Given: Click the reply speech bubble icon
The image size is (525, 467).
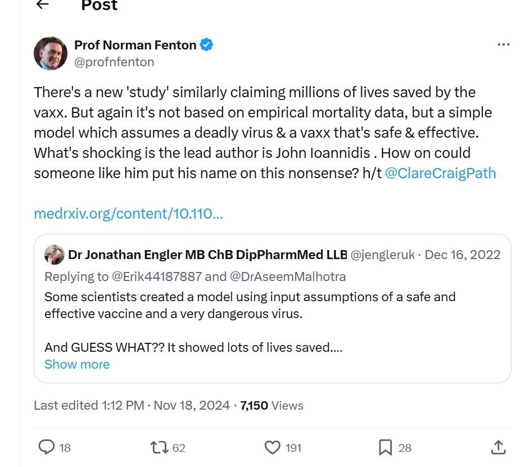Looking at the screenshot, I should point(47,447).
